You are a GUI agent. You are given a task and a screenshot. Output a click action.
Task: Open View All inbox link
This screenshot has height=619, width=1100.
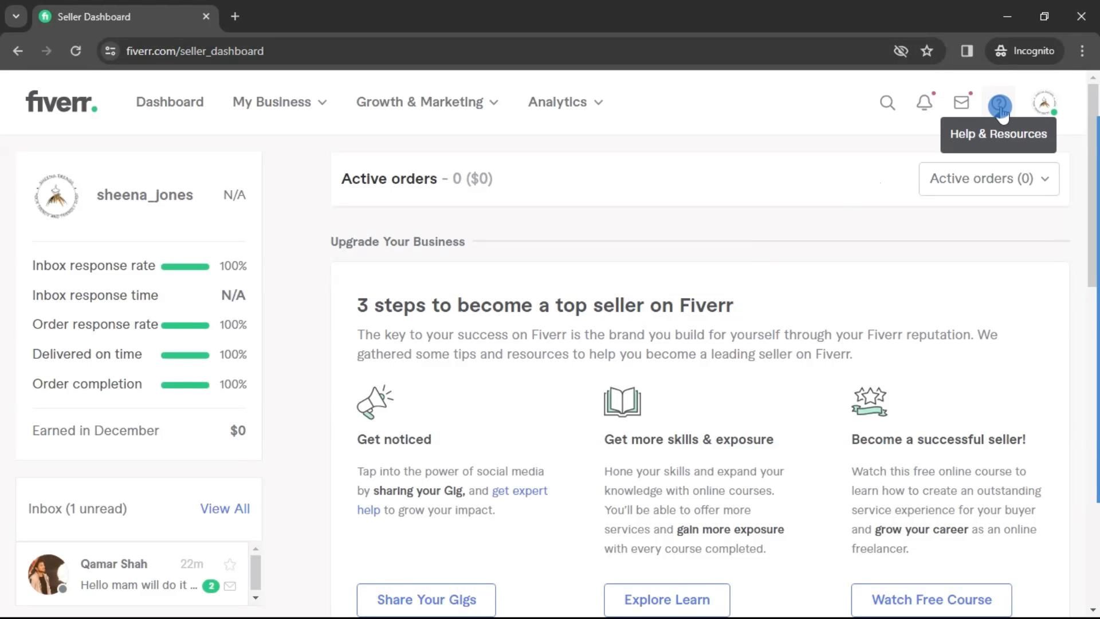pyautogui.click(x=225, y=509)
